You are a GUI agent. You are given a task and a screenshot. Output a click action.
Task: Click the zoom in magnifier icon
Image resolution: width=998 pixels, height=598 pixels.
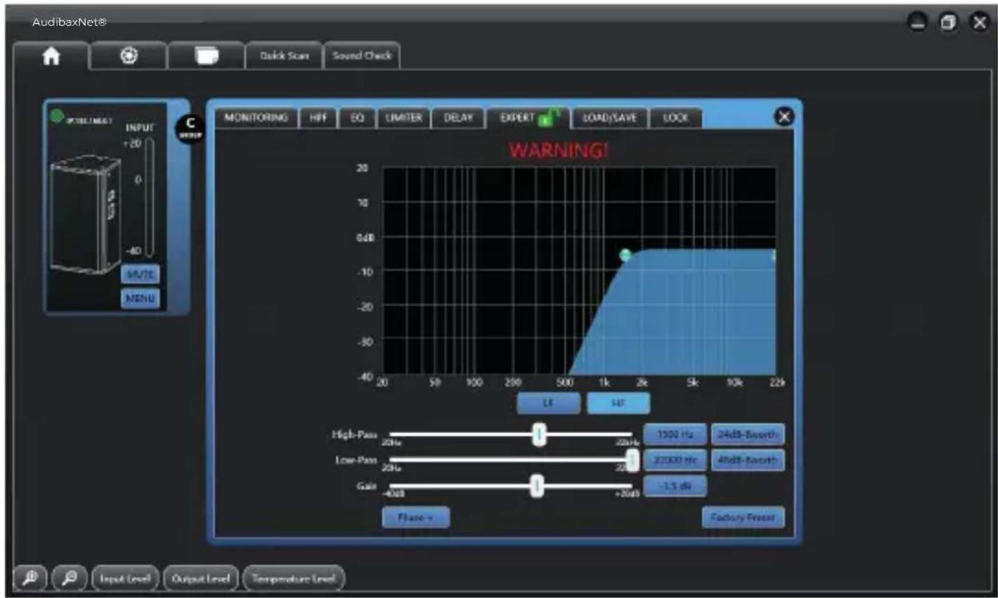[30, 578]
